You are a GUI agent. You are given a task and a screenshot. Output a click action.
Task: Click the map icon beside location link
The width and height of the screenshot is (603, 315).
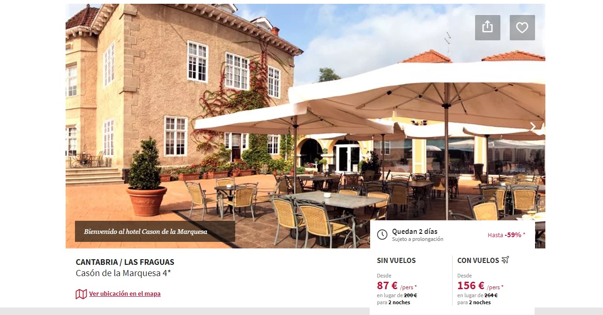(81, 294)
